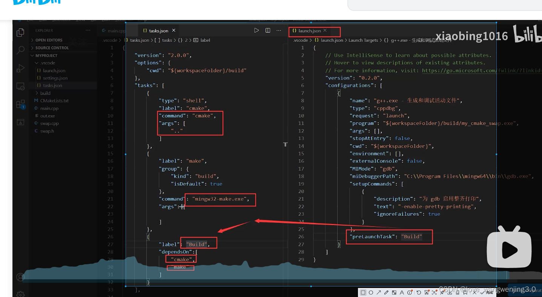Click the tasks.json breadcrumb segment

140,40
